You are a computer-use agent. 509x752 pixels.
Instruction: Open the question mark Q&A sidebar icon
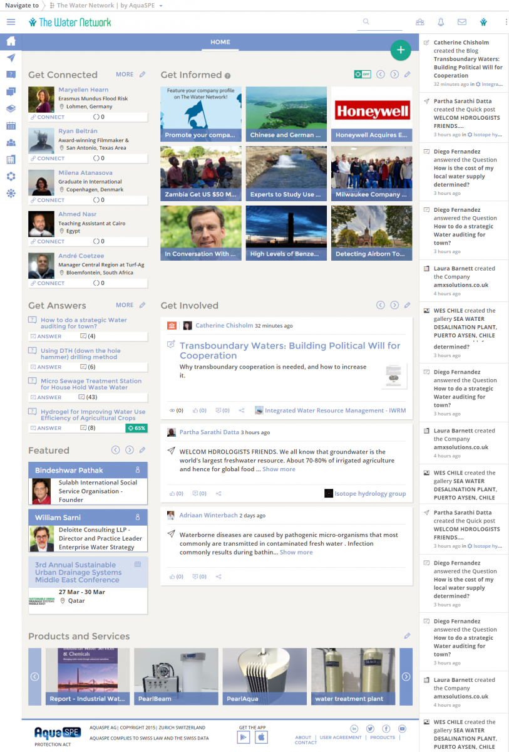11,75
